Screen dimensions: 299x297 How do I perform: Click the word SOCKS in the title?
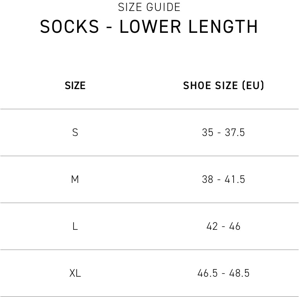tap(70, 27)
